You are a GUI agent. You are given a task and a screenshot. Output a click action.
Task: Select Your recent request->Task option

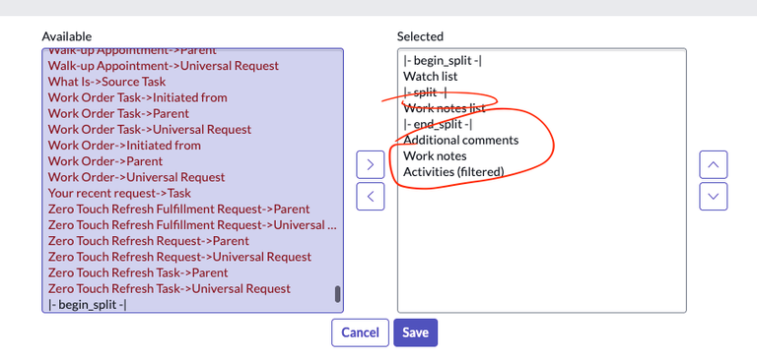[x=119, y=193]
